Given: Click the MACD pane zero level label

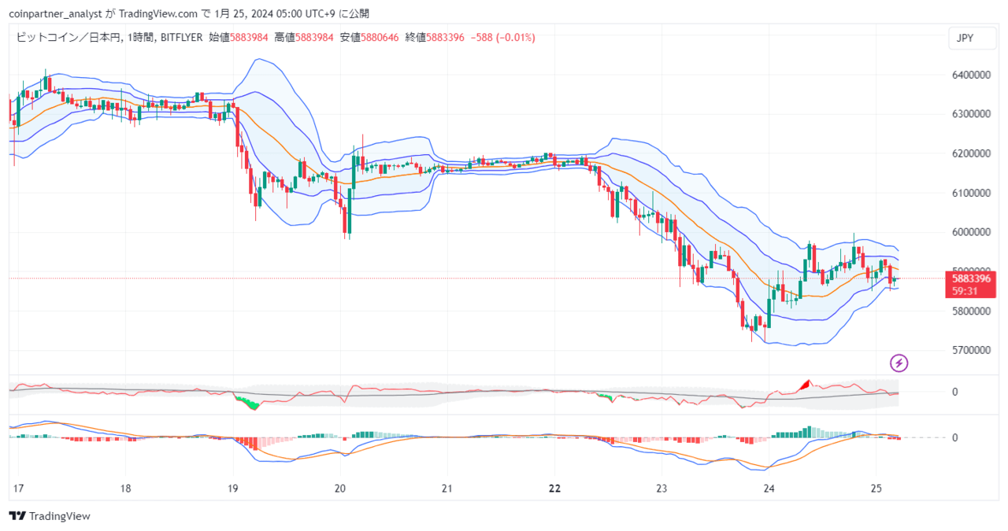Looking at the screenshot, I should pos(954,437).
